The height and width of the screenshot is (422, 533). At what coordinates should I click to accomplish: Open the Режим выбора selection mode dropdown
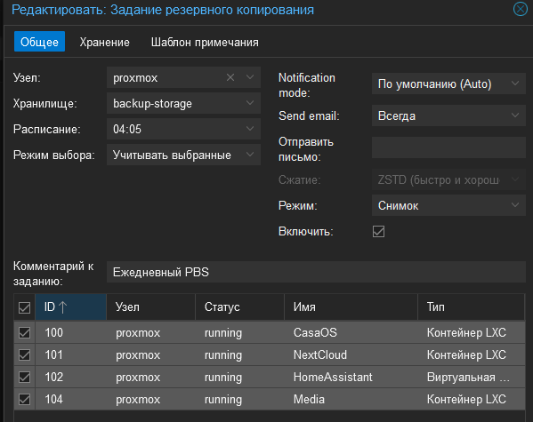click(250, 155)
